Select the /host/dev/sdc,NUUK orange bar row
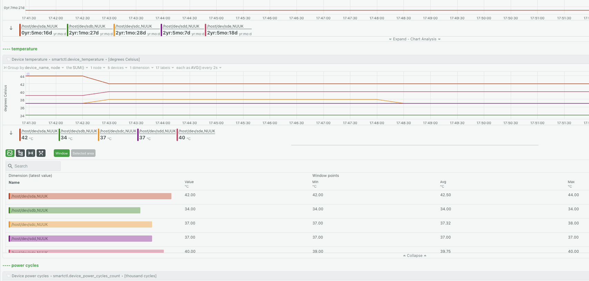 coord(80,224)
